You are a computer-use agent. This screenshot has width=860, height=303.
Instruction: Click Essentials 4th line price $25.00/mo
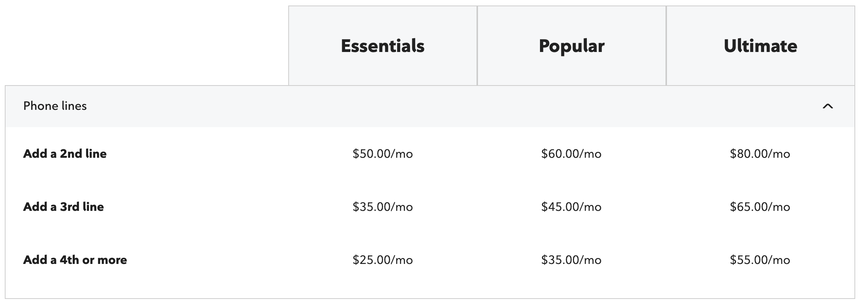pos(383,260)
